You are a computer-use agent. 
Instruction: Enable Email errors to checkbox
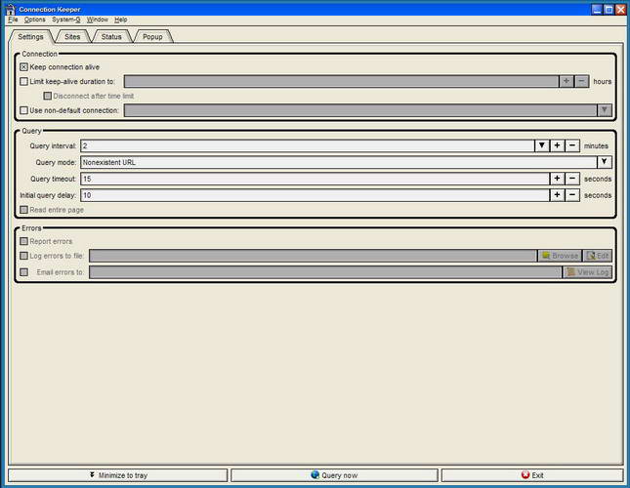click(x=23, y=272)
